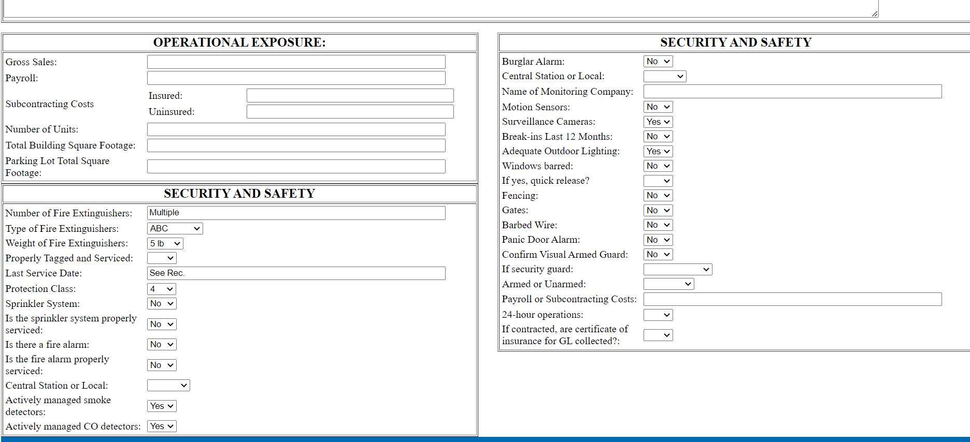Viewport: 970px width, 442px height.
Task: Open the Burglar Alarm dropdown
Action: (658, 61)
